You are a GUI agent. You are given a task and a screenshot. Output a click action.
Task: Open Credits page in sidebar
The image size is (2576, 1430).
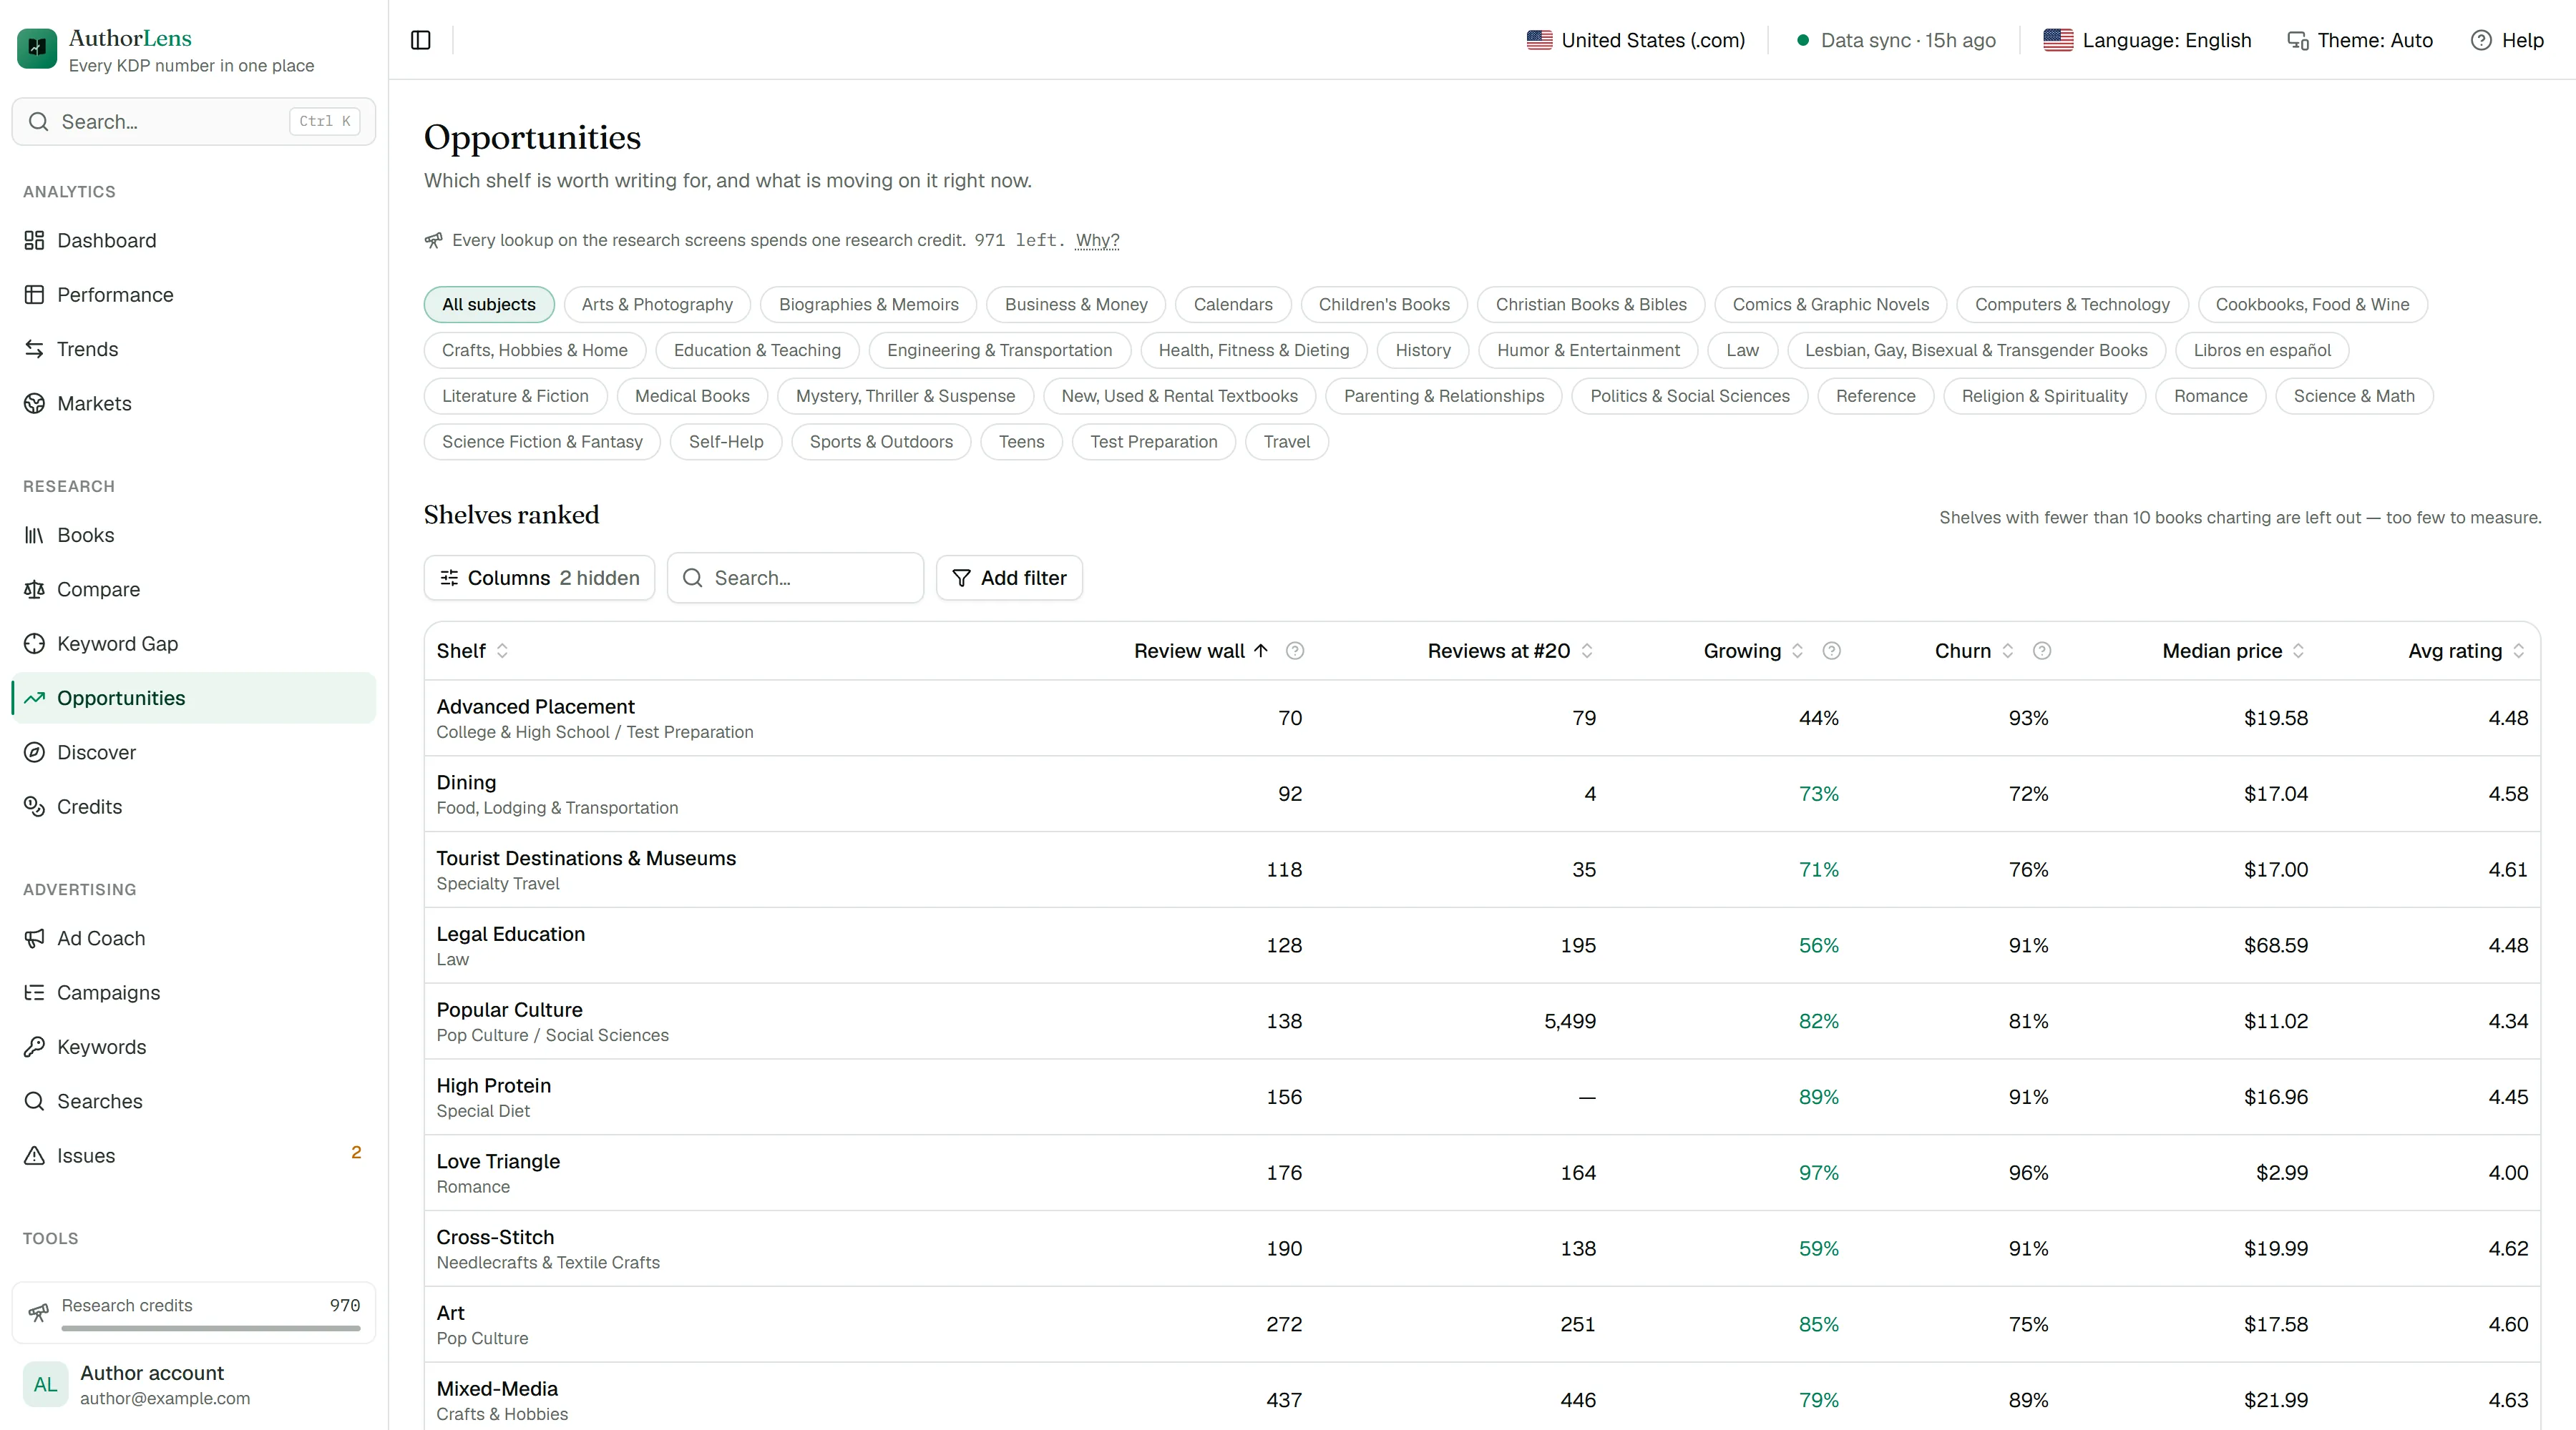[194, 807]
